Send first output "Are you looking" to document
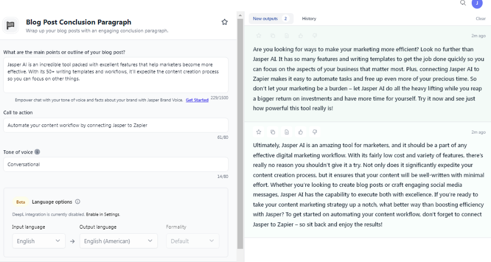Screen dimensions: 491x262 (x=287, y=35)
